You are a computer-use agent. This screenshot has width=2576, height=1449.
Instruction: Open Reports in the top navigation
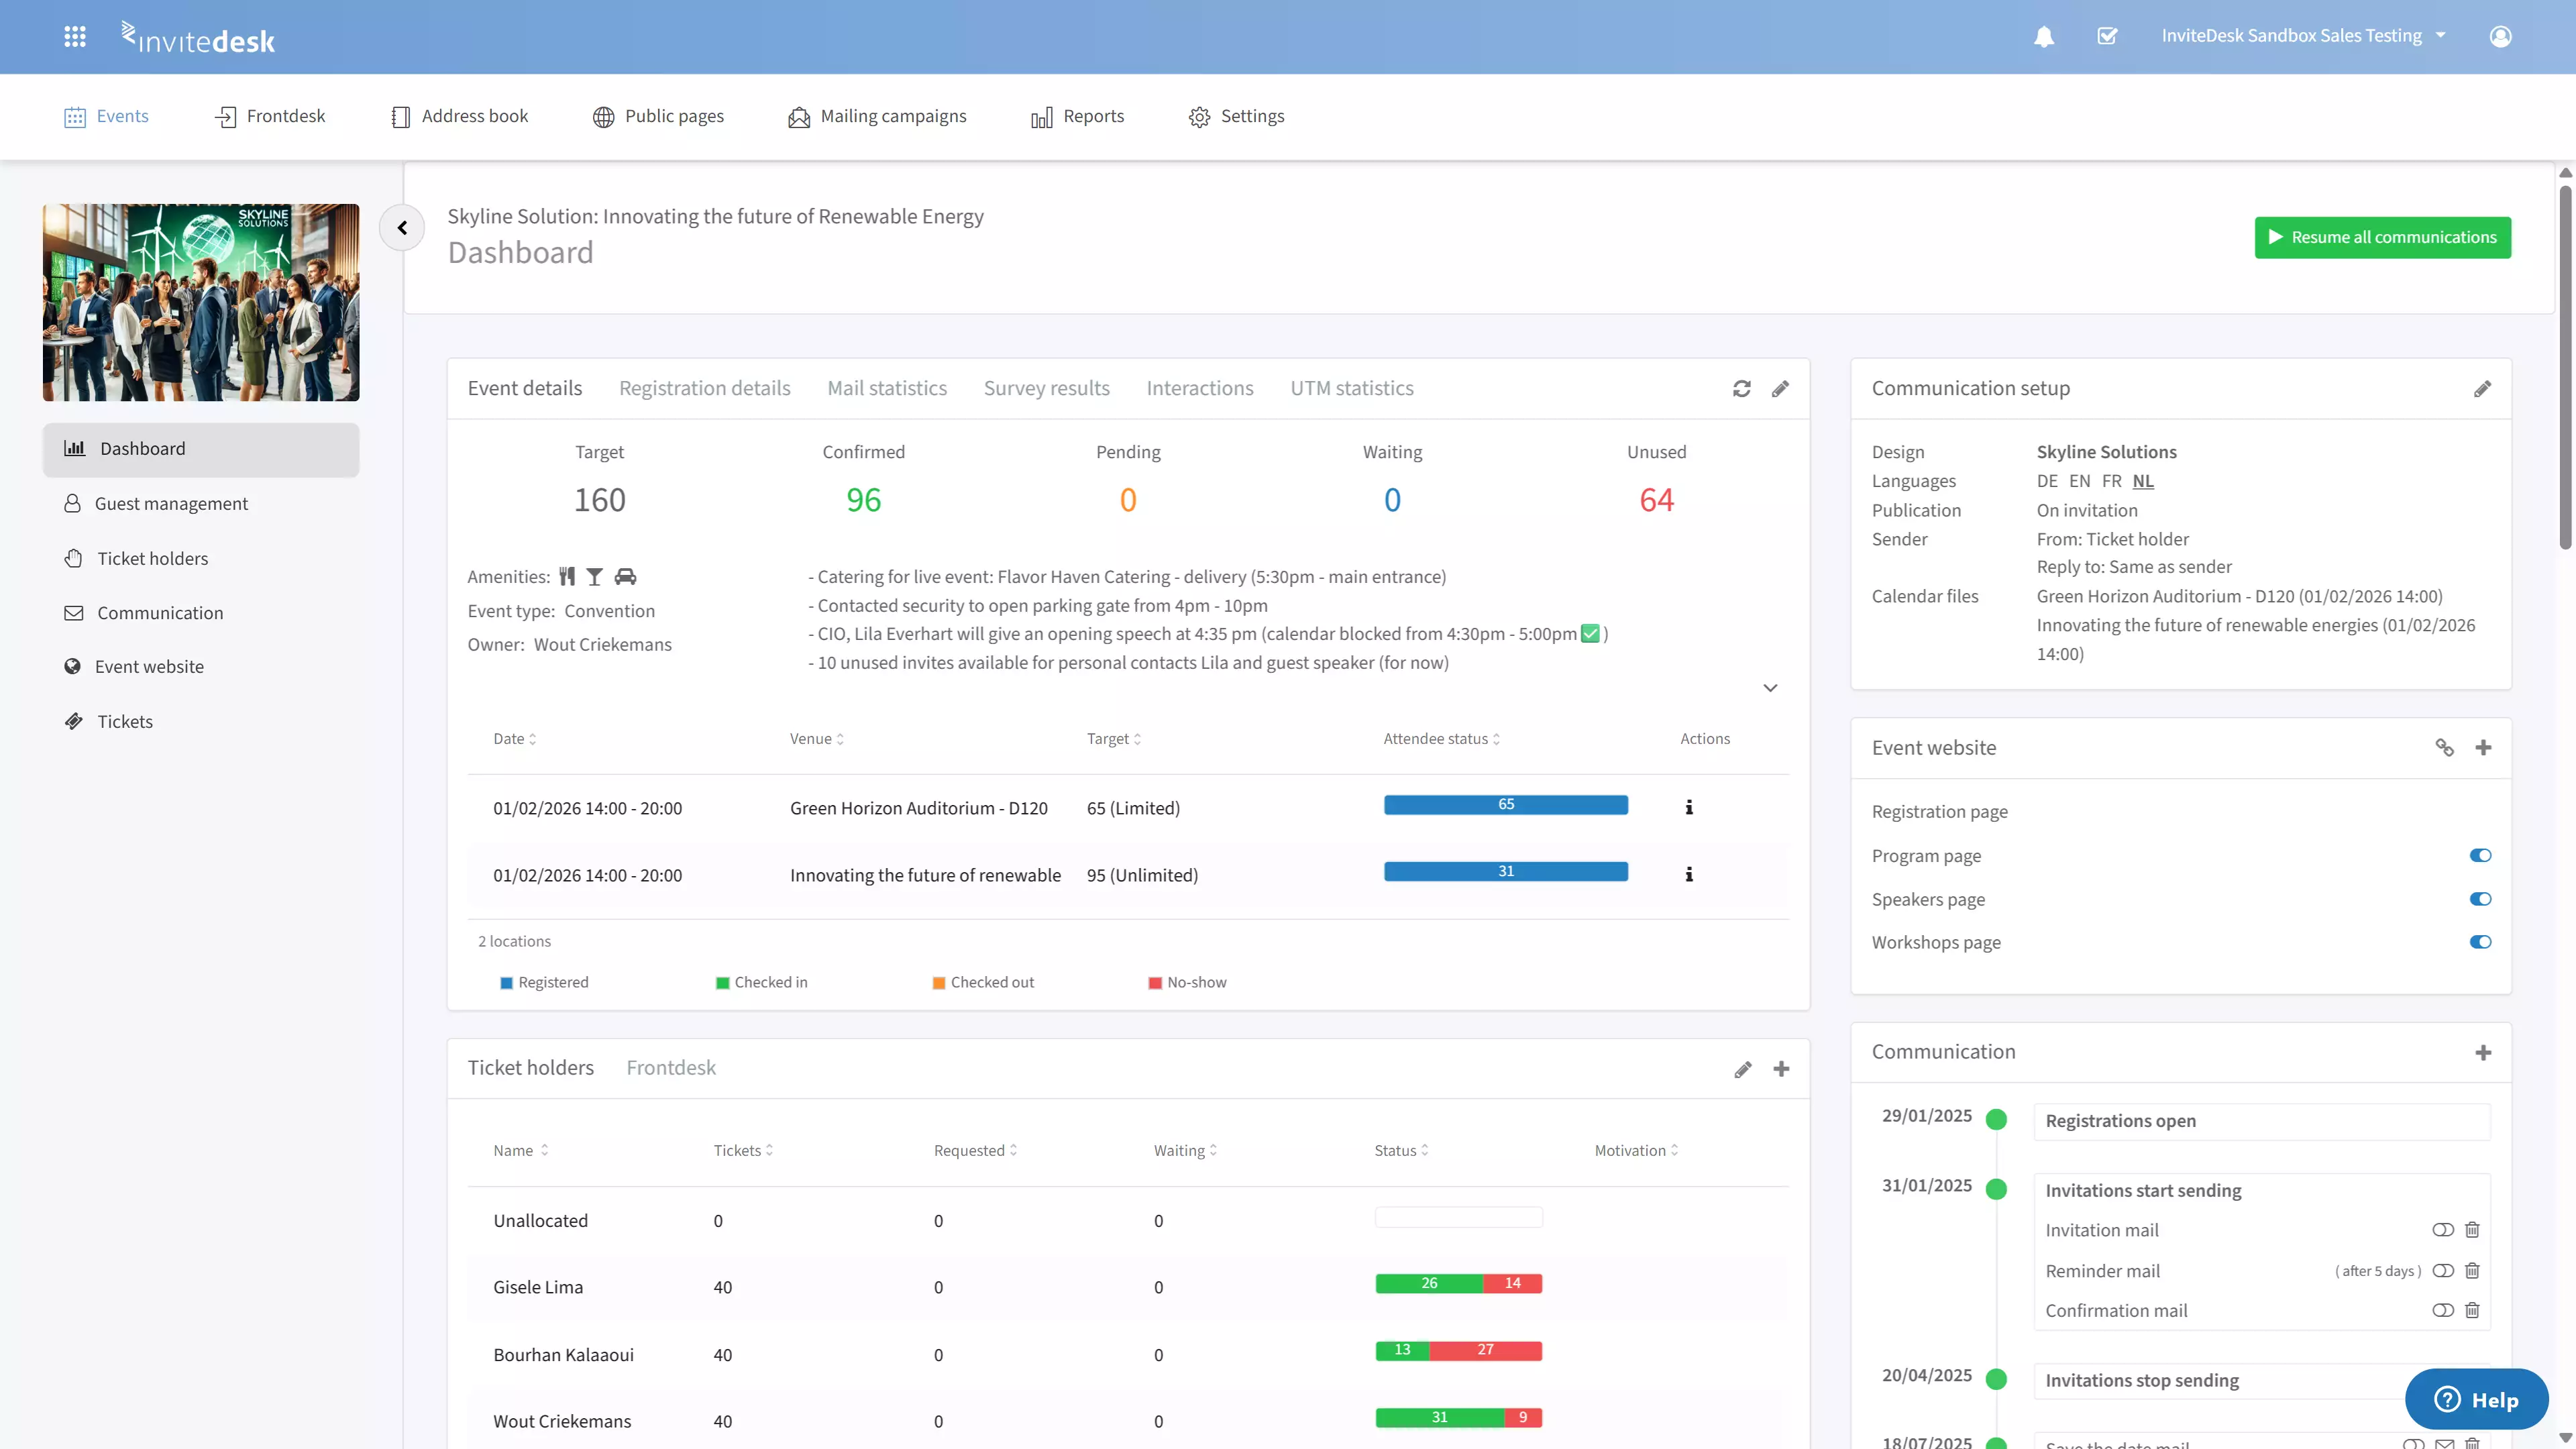tap(1077, 116)
